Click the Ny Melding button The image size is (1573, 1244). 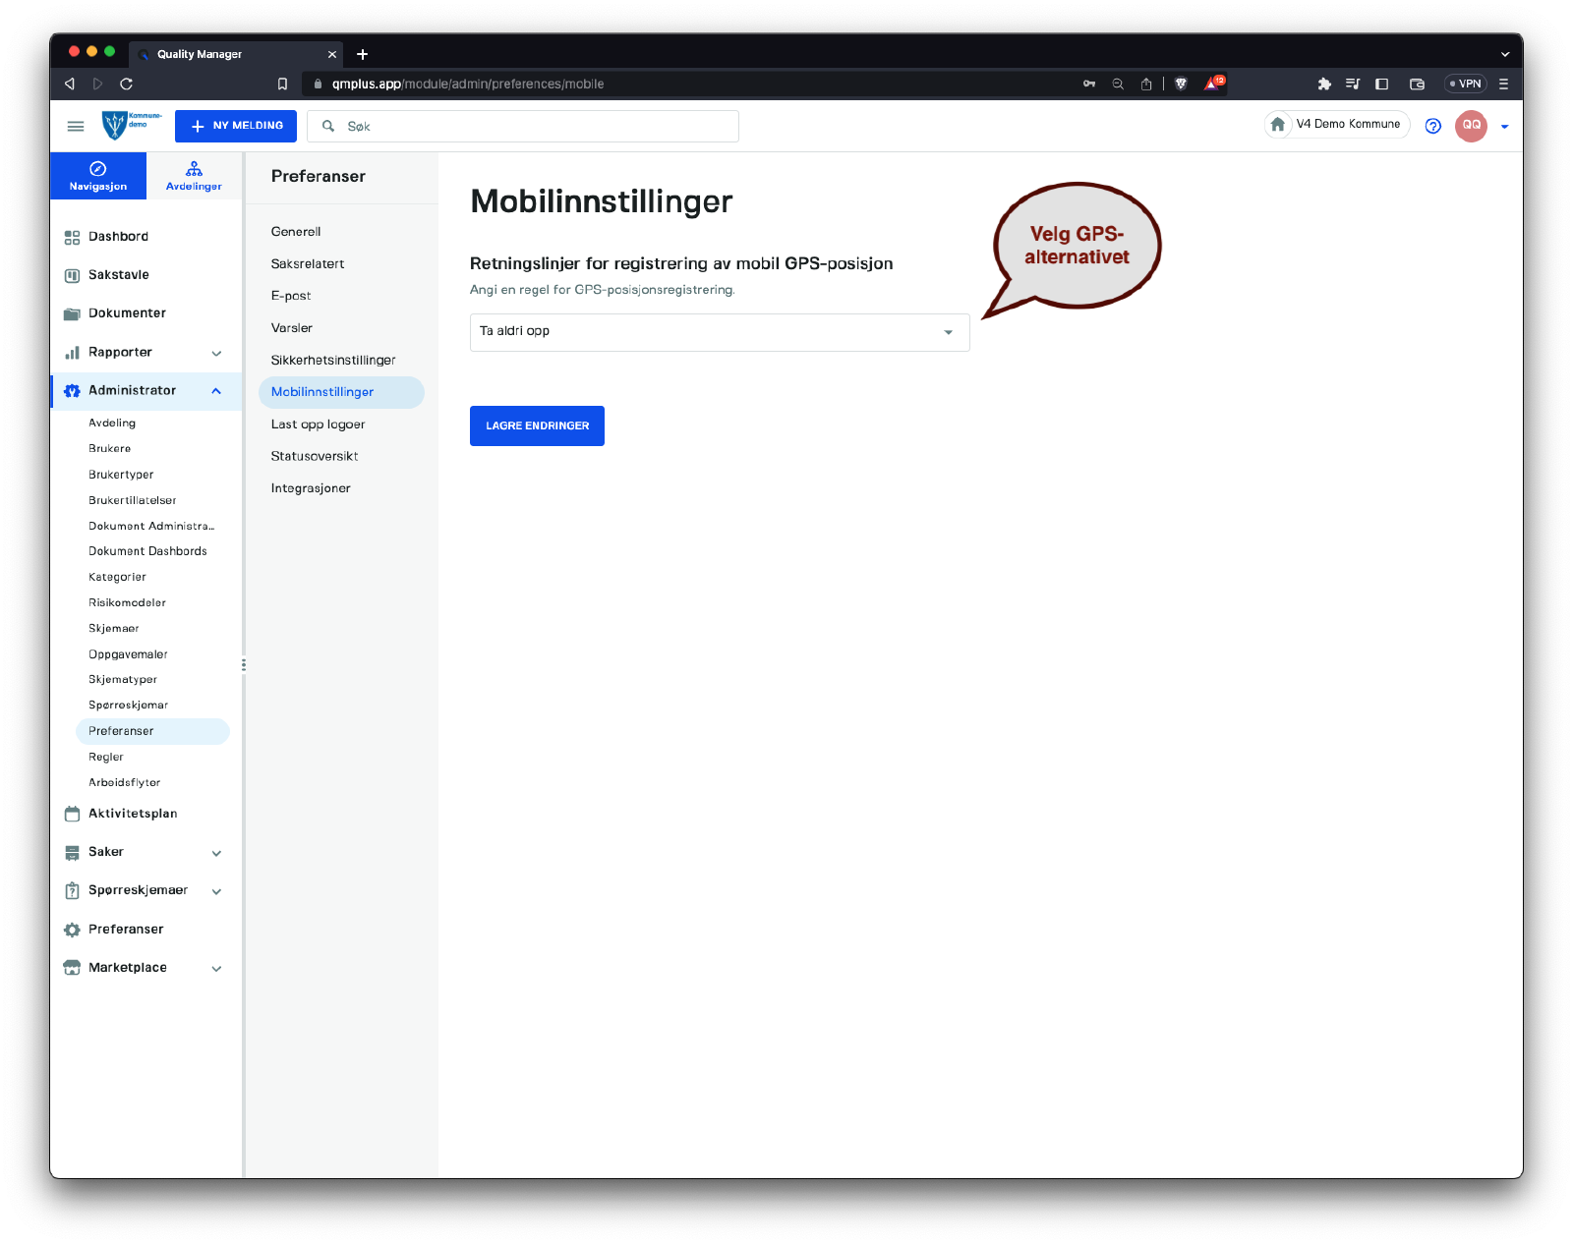[236, 126]
